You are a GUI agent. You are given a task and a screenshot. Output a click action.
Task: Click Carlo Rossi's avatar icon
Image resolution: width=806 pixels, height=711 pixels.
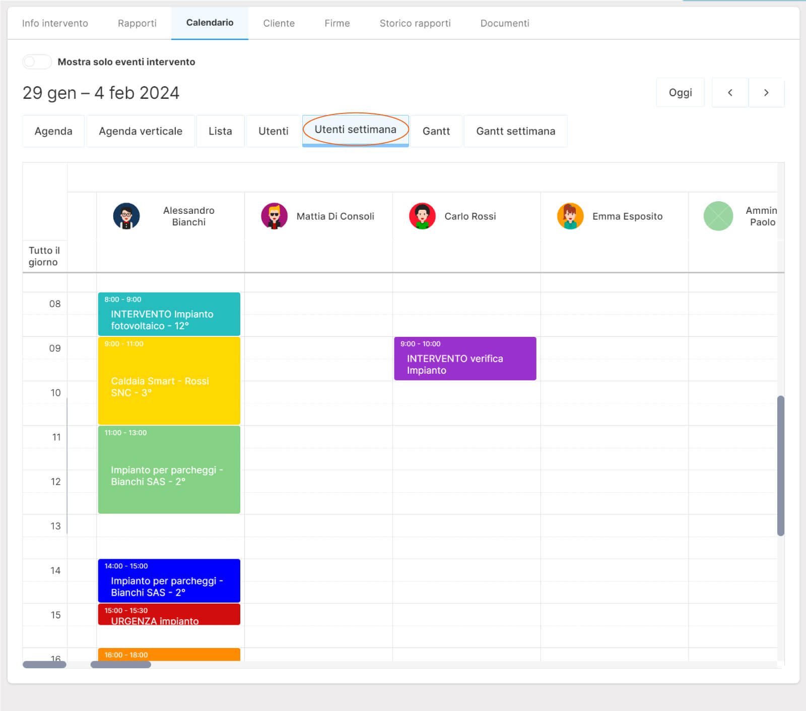click(x=422, y=216)
